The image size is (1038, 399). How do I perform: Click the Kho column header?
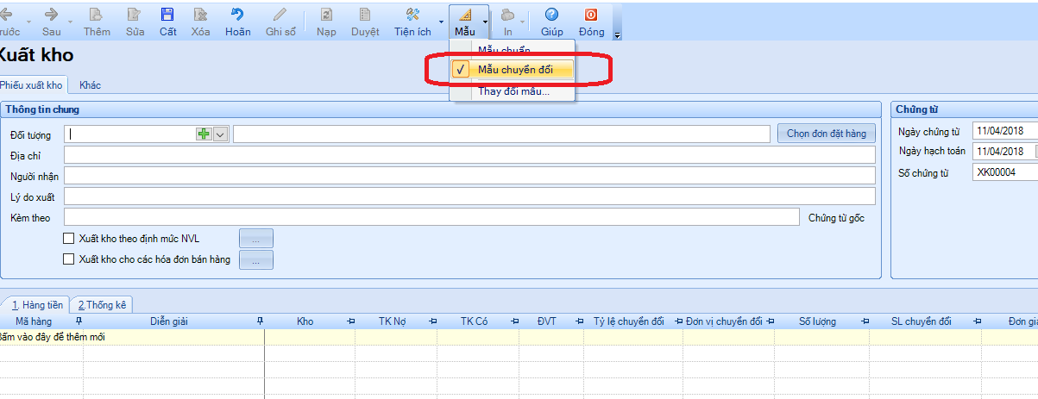click(305, 321)
